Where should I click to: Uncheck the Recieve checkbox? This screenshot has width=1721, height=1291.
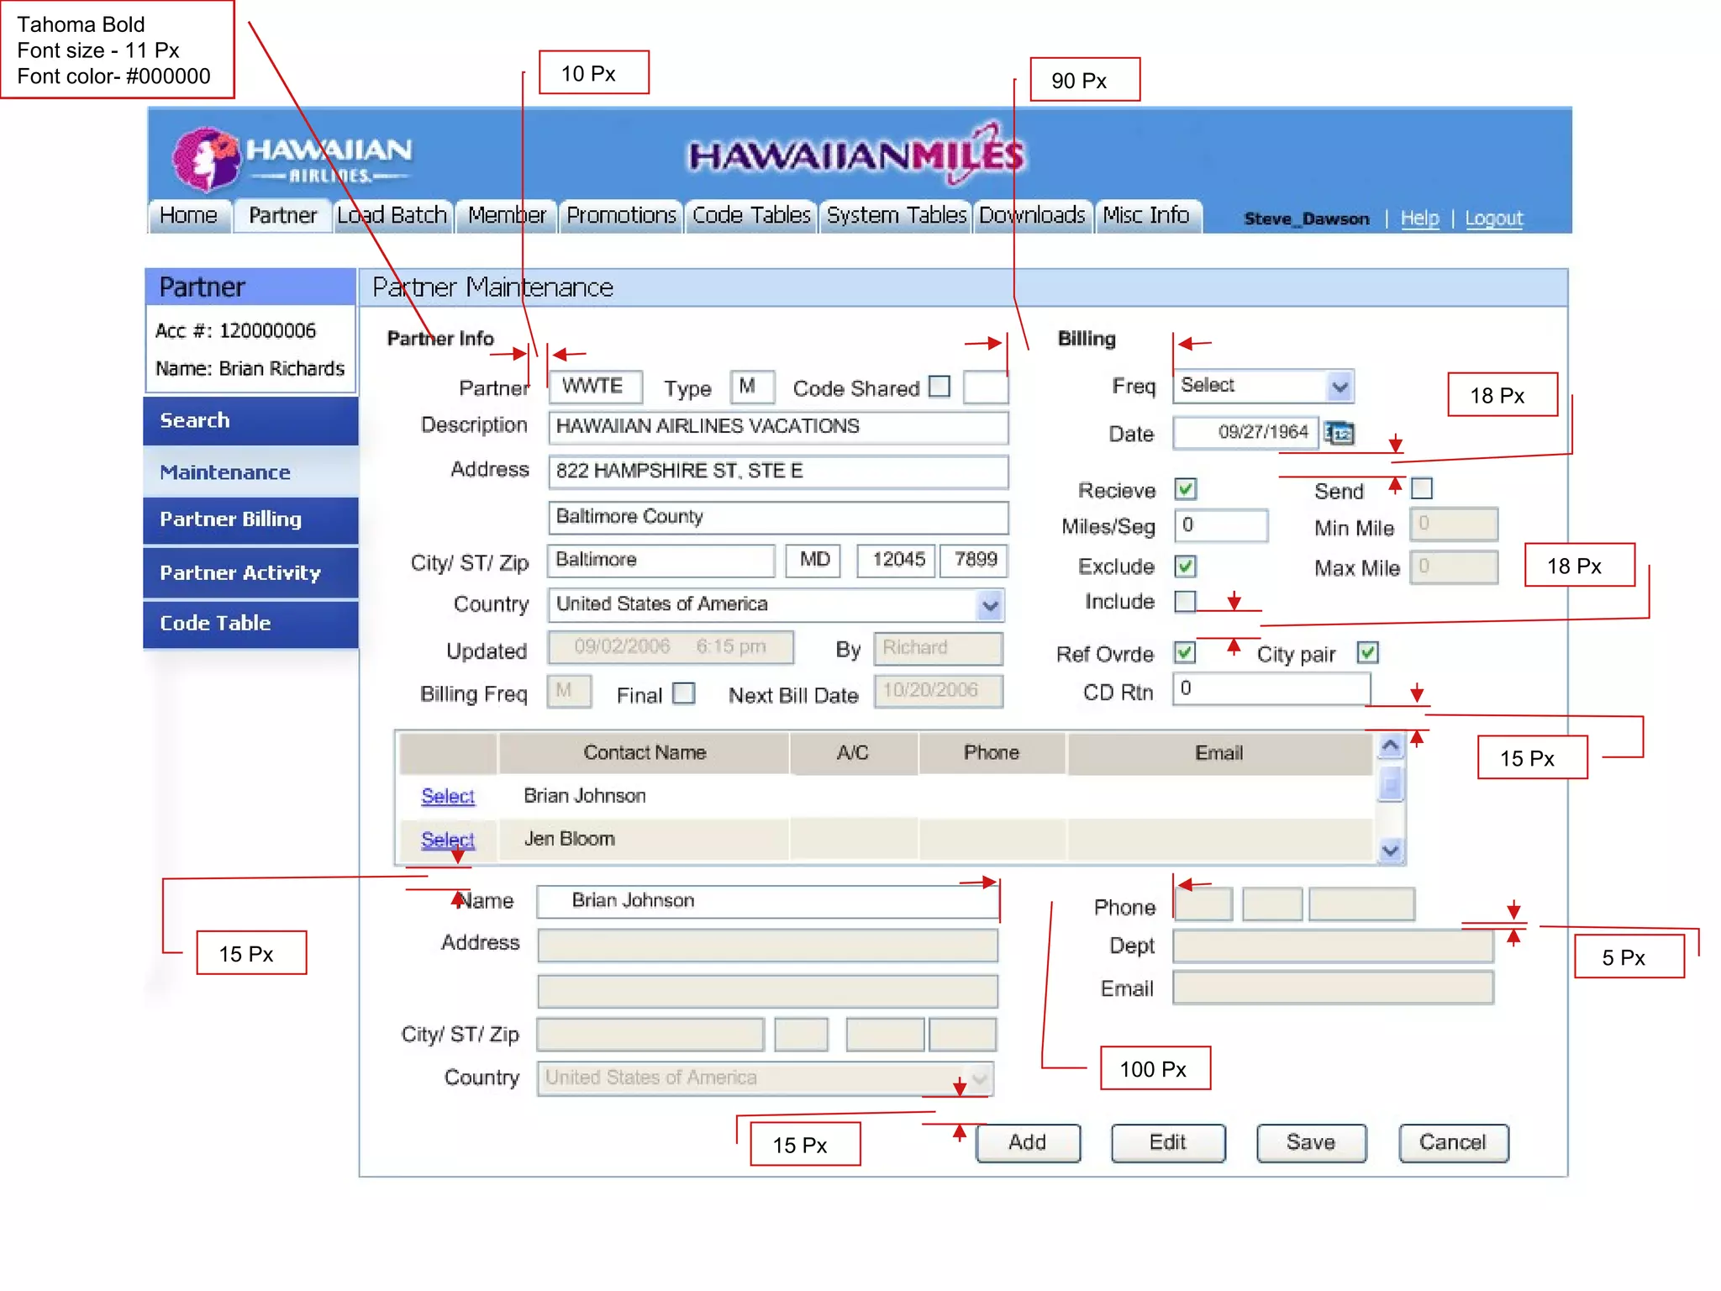[x=1186, y=489]
